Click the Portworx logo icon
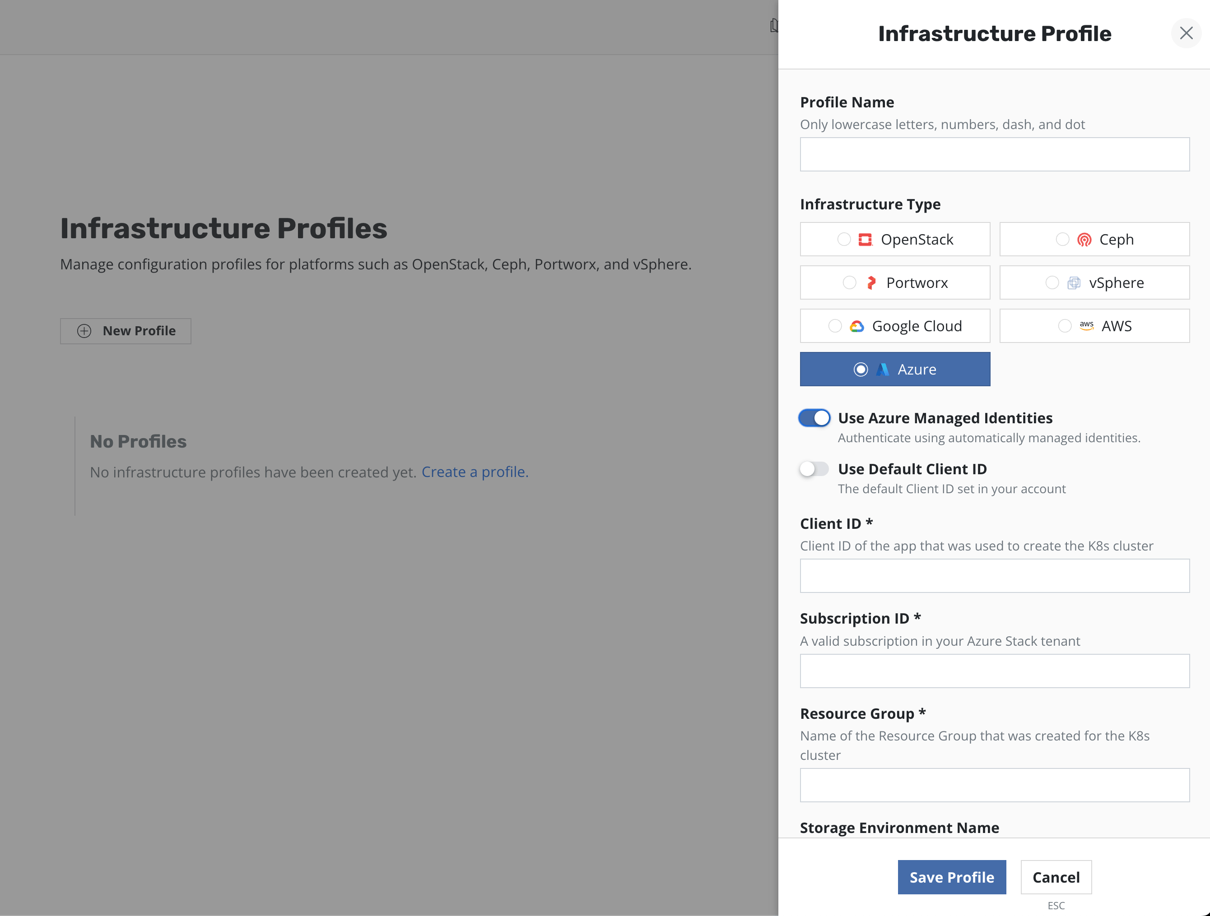 coord(871,282)
